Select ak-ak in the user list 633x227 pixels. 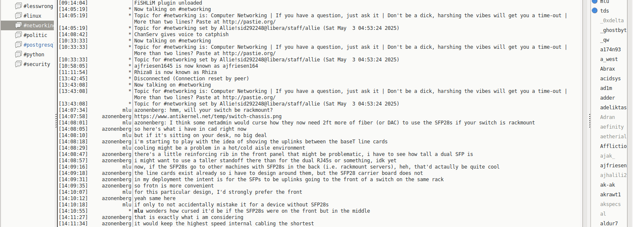click(607, 185)
